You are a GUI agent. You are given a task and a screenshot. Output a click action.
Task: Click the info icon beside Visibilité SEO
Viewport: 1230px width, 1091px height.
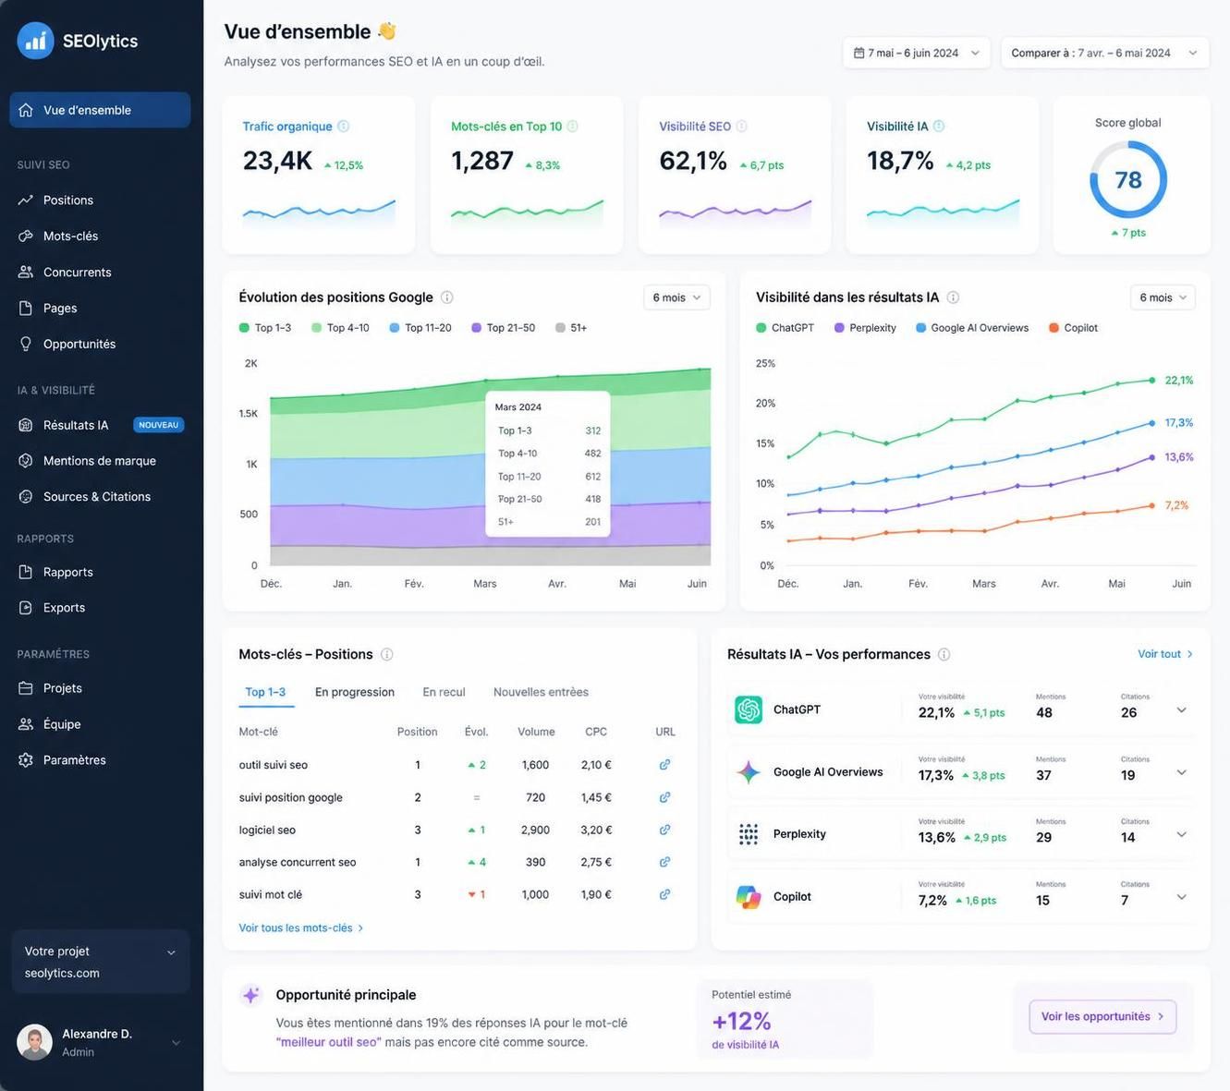coord(741,127)
